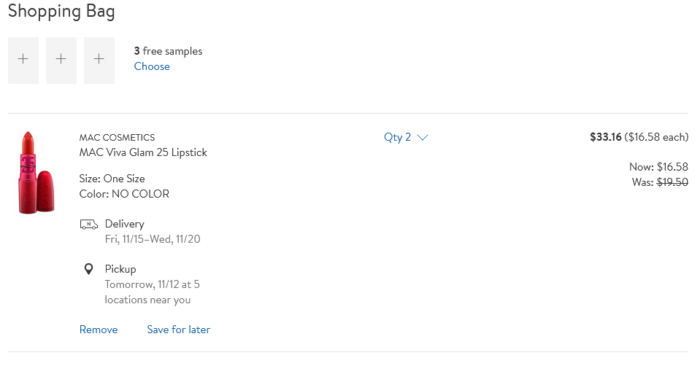Click the delivery truck icon
The image size is (700, 366).
click(89, 225)
